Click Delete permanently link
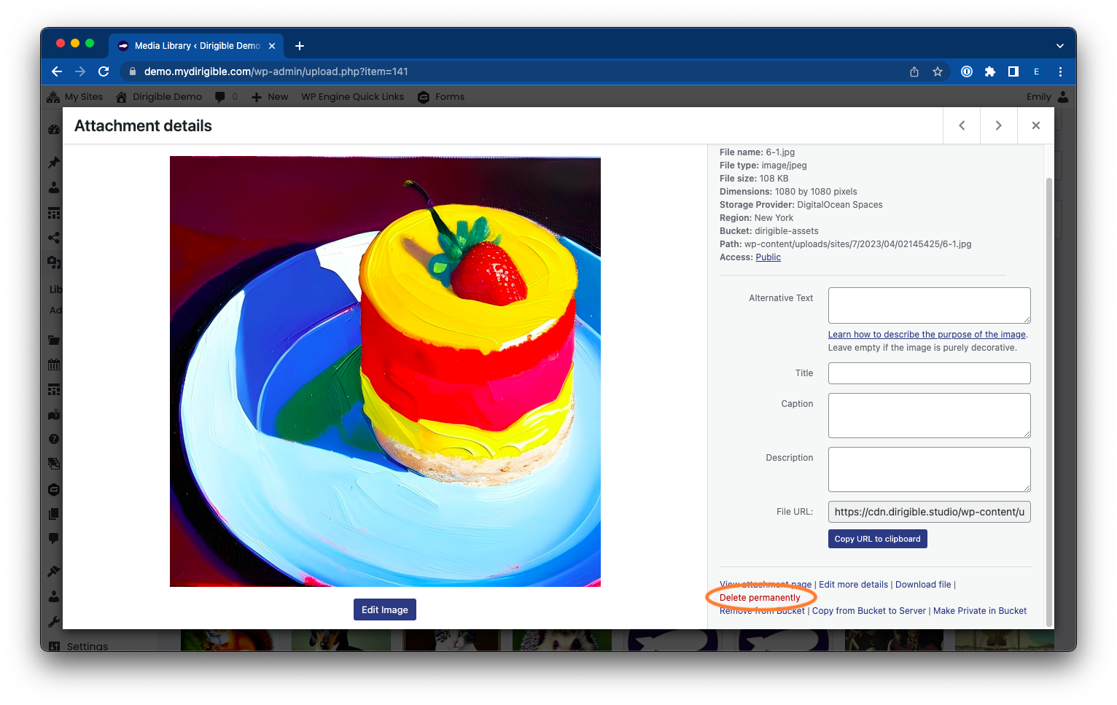Image resolution: width=1117 pixels, height=705 pixels. [x=760, y=598]
